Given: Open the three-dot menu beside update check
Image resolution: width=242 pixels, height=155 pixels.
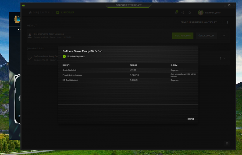Looking at the screenshot, I should click(x=227, y=22).
